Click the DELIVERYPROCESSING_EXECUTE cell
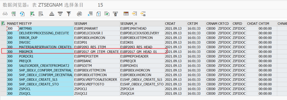The width and height of the screenshot is (287, 100). 46,33
